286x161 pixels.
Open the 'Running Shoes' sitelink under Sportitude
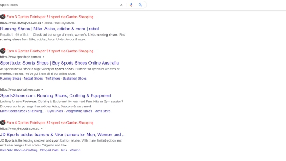pyautogui.click(x=11, y=79)
